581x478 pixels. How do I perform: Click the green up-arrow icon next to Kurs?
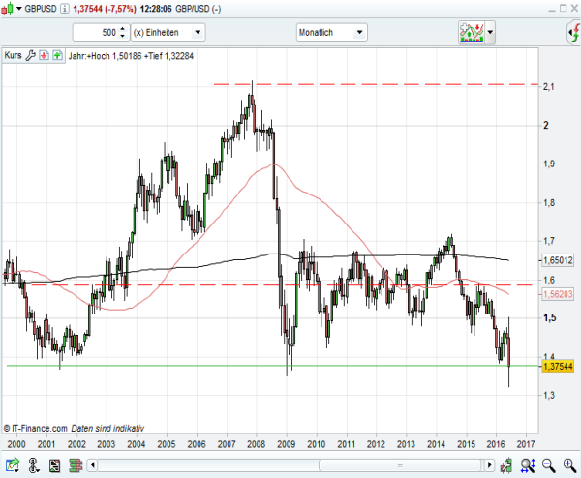point(57,55)
